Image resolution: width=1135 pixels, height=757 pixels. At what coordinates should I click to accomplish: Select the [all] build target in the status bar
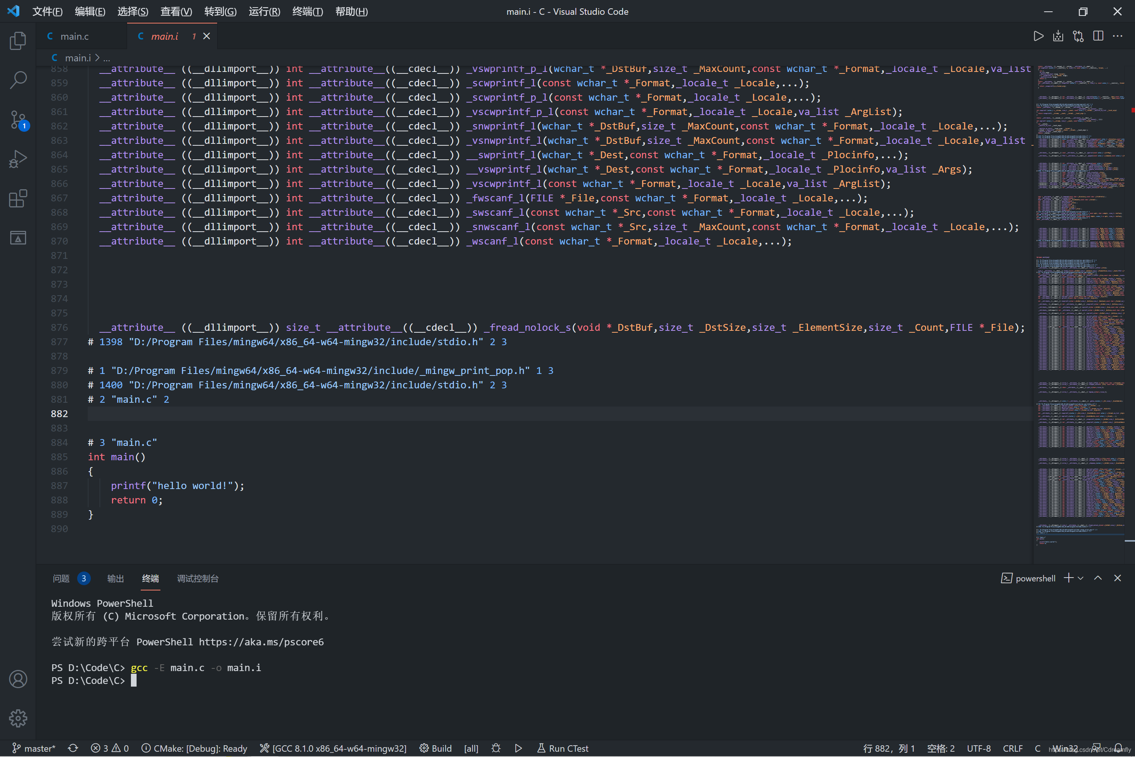(x=471, y=748)
